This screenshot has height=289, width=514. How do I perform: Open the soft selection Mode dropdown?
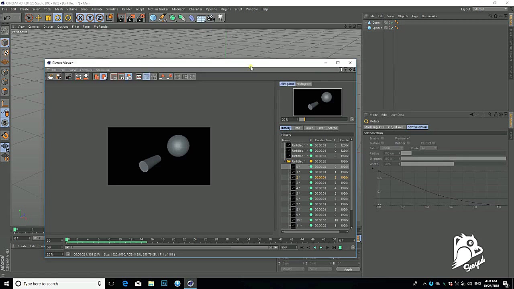[428, 148]
